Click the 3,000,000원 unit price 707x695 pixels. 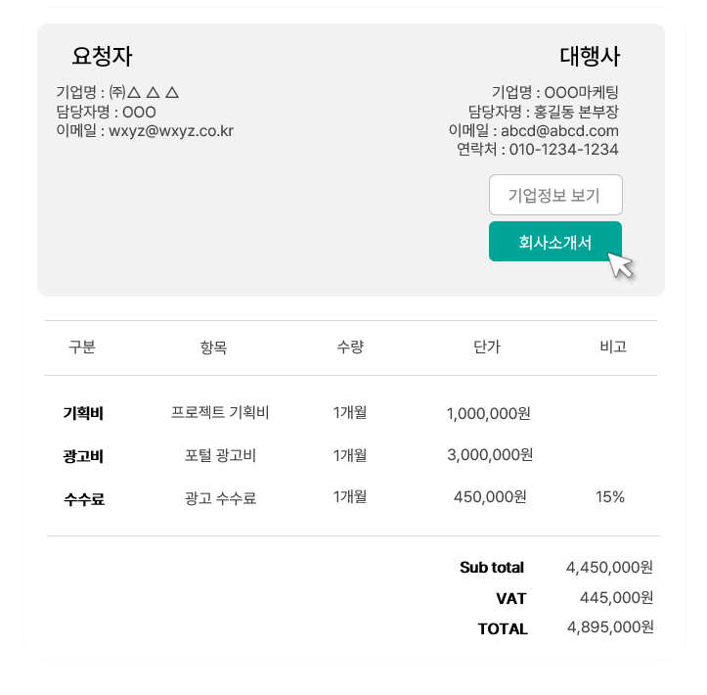coord(490,455)
